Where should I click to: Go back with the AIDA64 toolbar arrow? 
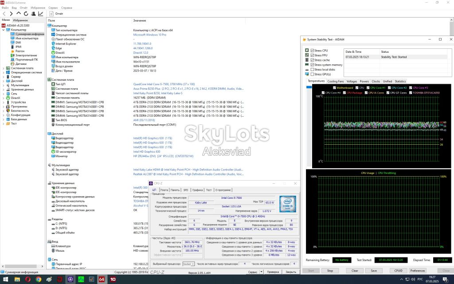(x=4, y=14)
